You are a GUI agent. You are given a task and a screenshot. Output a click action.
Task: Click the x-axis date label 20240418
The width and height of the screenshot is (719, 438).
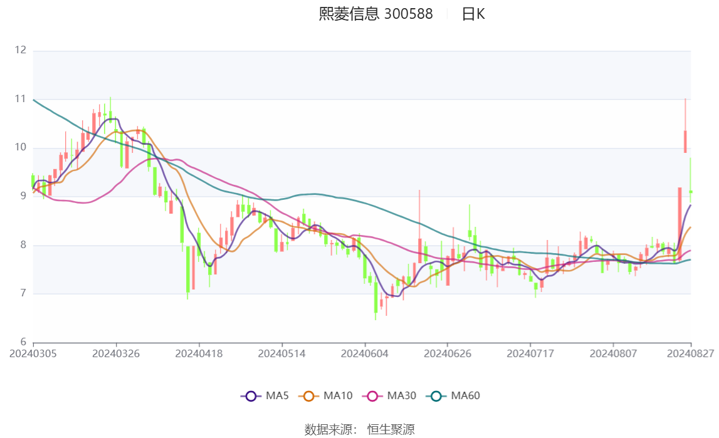[x=199, y=353]
